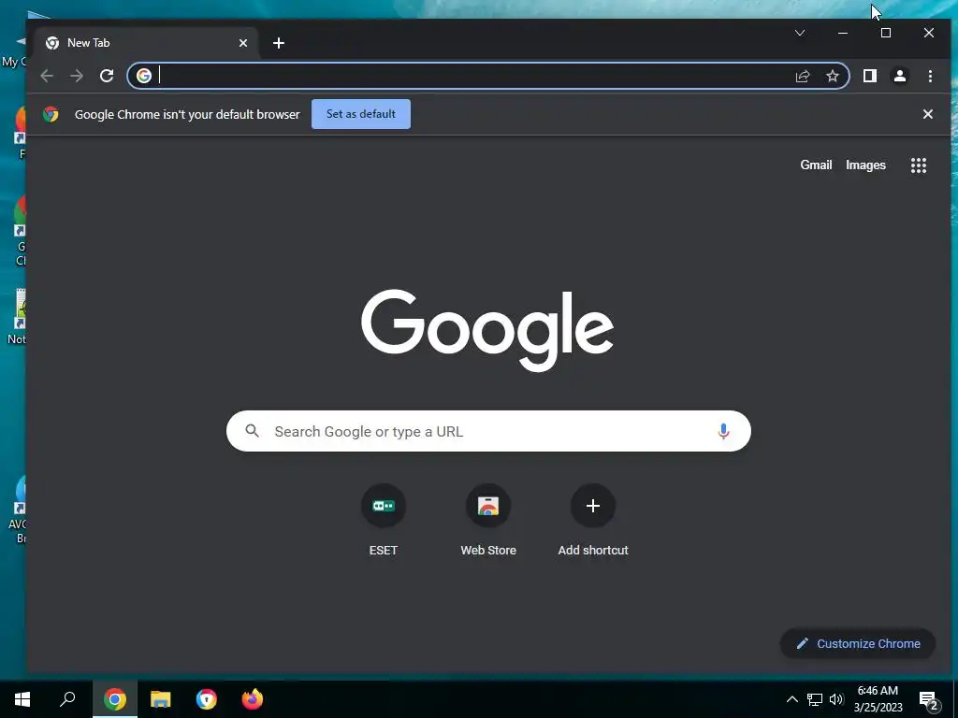The image size is (958, 718).
Task: Open the shield browser taskbar icon
Action: [207, 699]
